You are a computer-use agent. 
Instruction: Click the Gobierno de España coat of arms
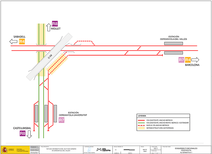(5, 150)
